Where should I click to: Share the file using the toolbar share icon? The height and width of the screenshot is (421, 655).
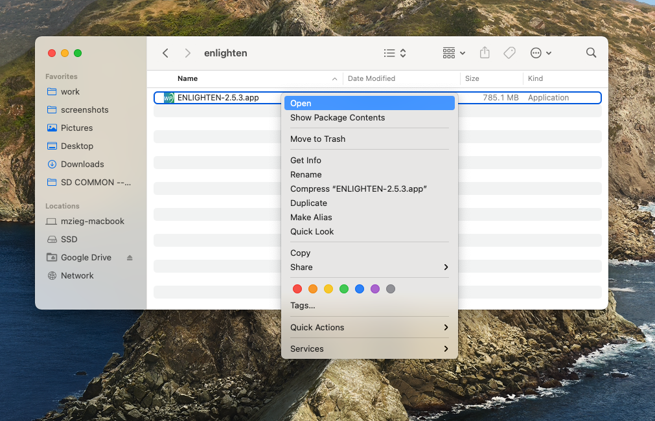coord(484,53)
